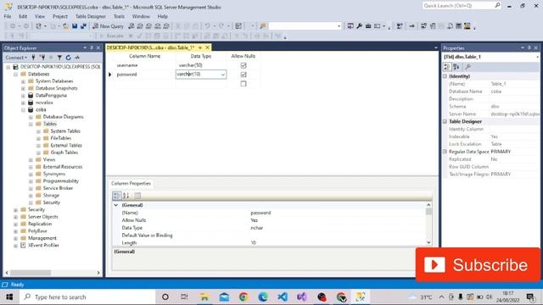Collapse the Table Designer section in Properties

[x=445, y=121]
